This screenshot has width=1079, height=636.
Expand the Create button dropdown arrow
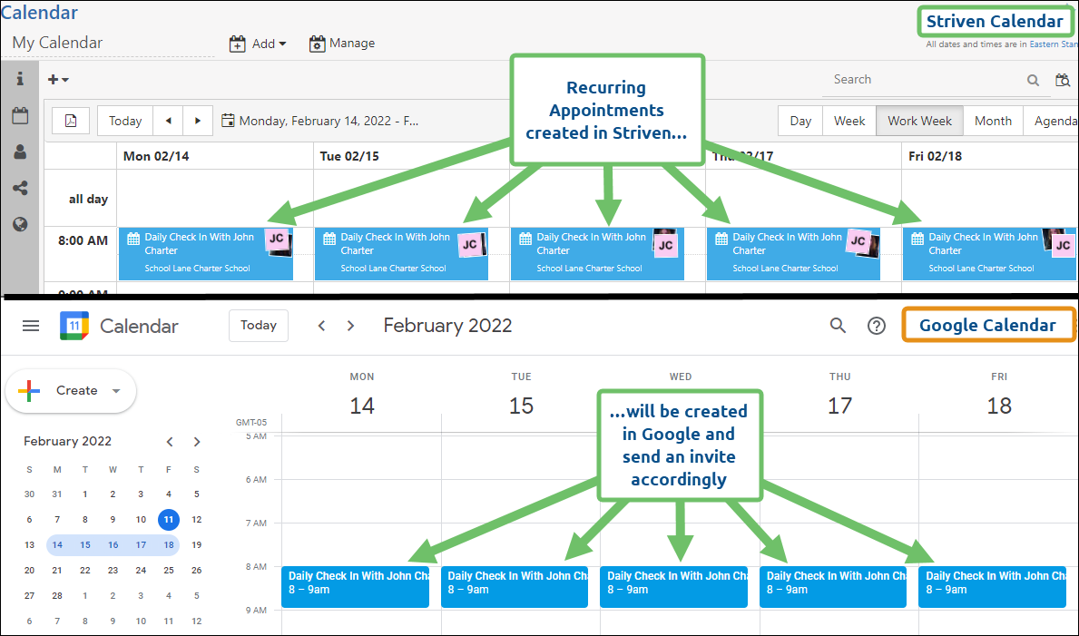click(116, 391)
